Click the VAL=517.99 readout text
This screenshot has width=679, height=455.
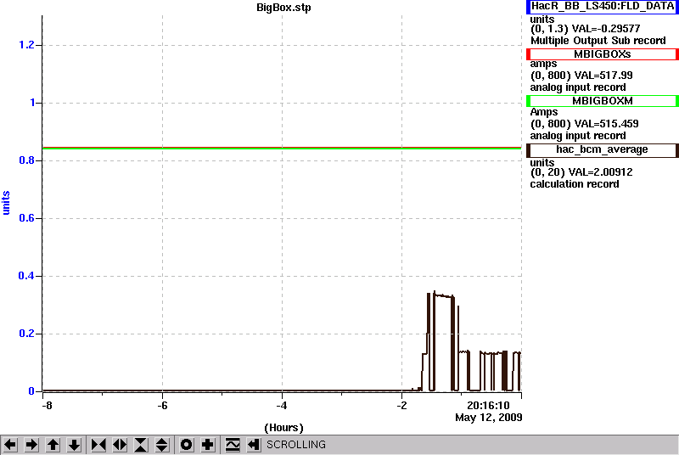pos(603,76)
